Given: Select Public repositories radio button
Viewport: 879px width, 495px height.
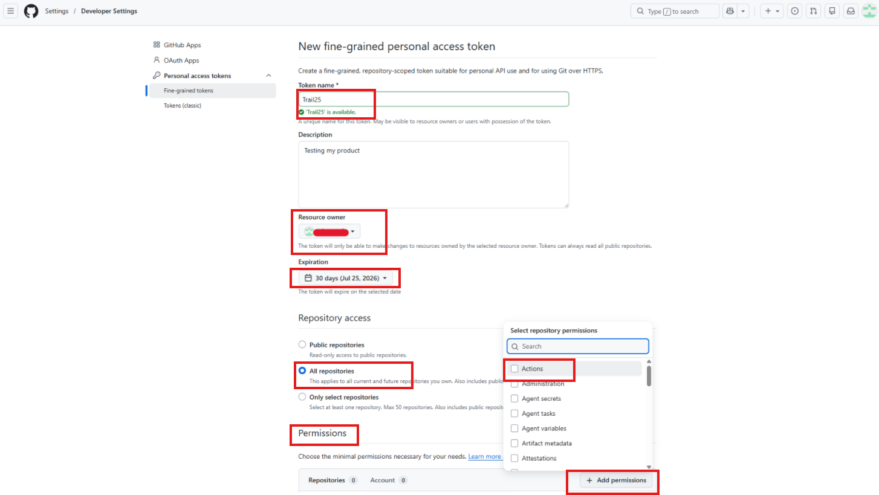Looking at the screenshot, I should [302, 345].
